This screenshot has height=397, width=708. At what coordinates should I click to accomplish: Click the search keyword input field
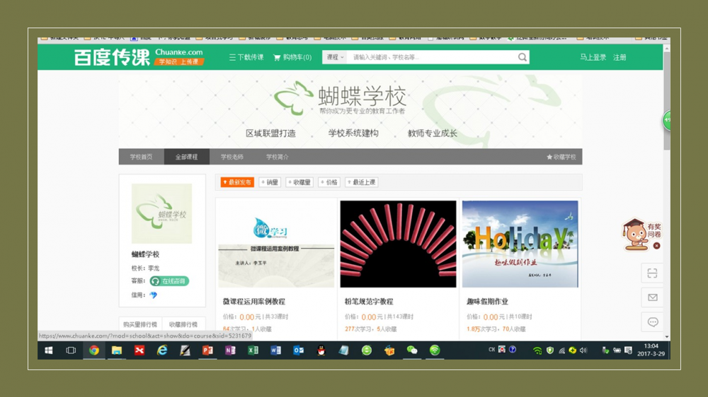(x=432, y=57)
